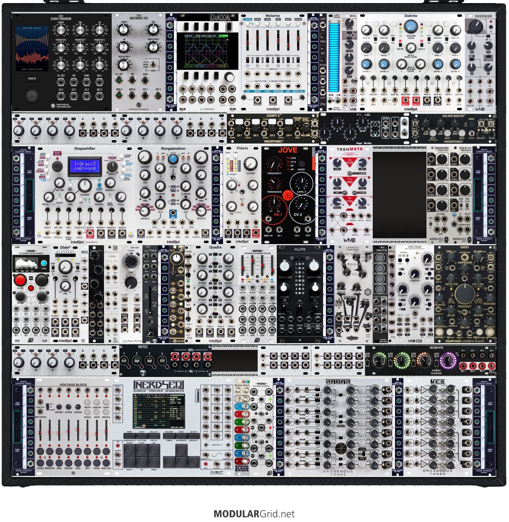The image size is (509, 522).
Task: Click the NerdSeq PROJECT button
Action: 193,436
